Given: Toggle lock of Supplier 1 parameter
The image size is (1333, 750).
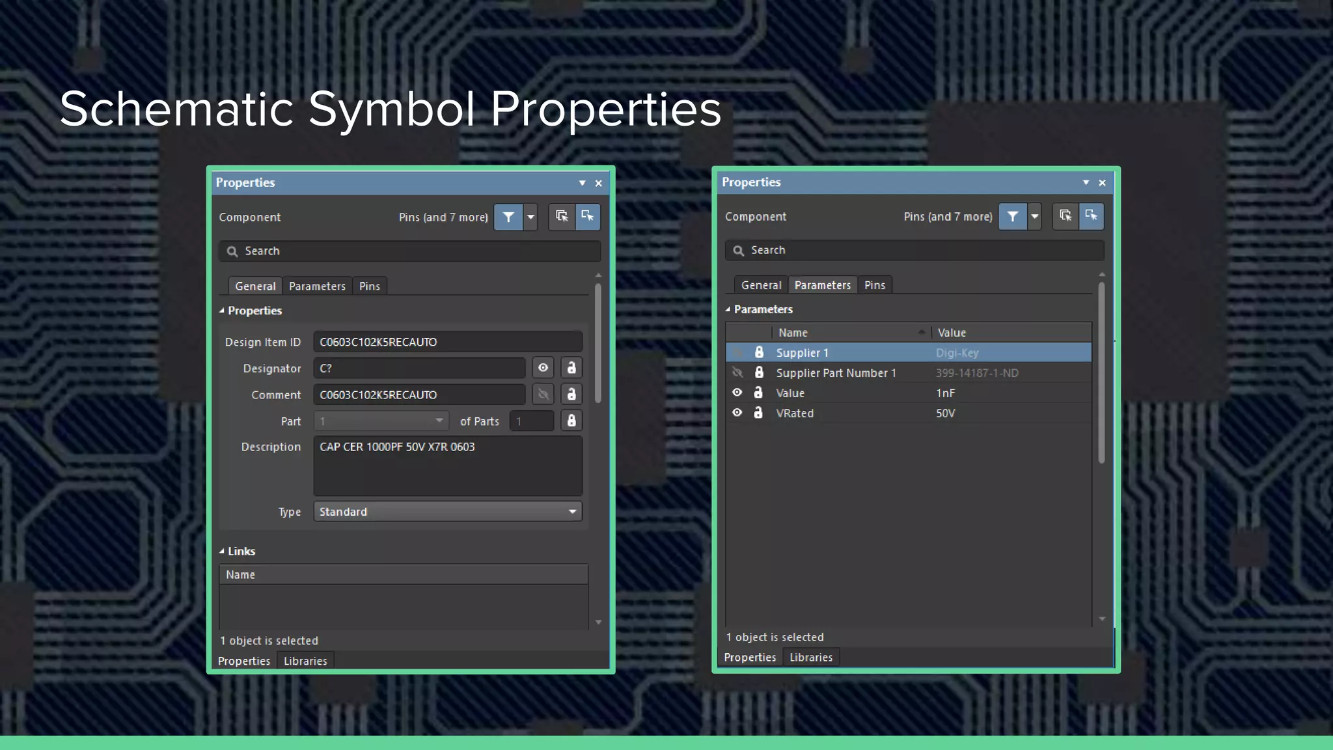Looking at the screenshot, I should 759,353.
